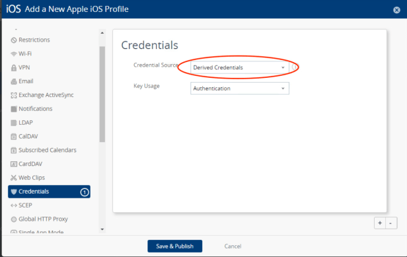The image size is (407, 257).
Task: Click the Credentials heading text
Action: pyautogui.click(x=149, y=45)
